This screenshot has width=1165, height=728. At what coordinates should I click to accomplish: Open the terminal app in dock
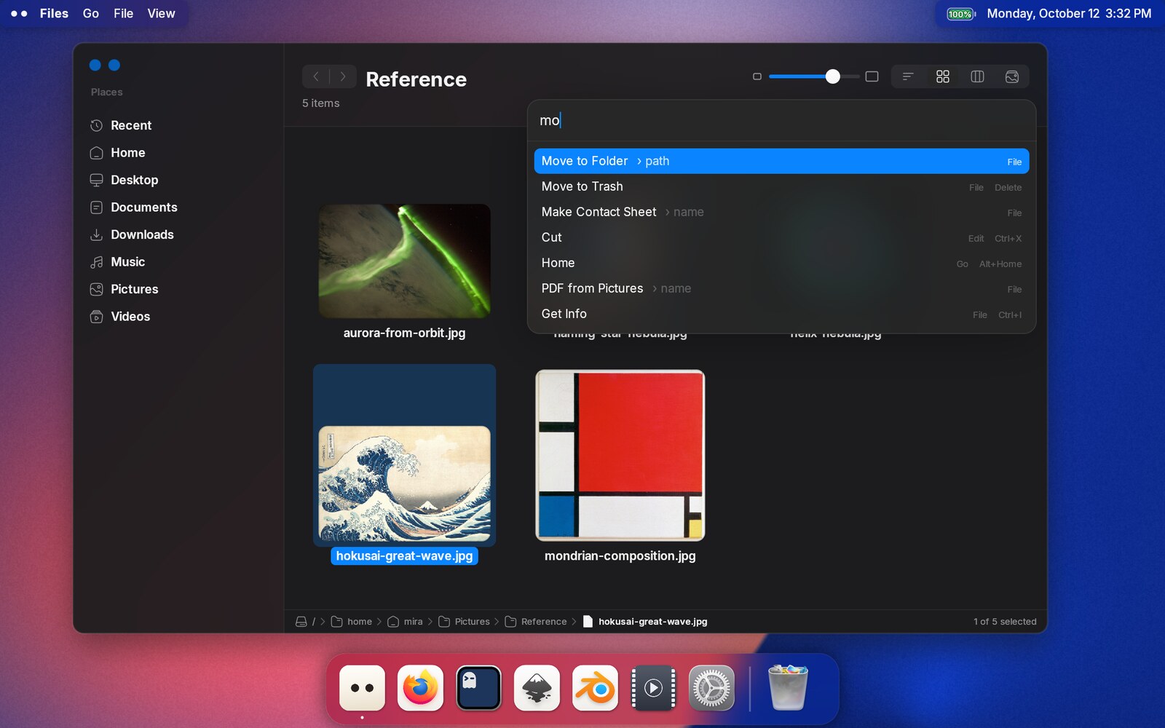pyautogui.click(x=478, y=688)
